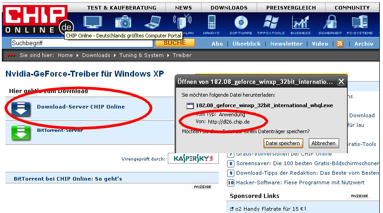Click the orange RSS feed icon
Screen dimensions: 383x213
(x=340, y=44)
